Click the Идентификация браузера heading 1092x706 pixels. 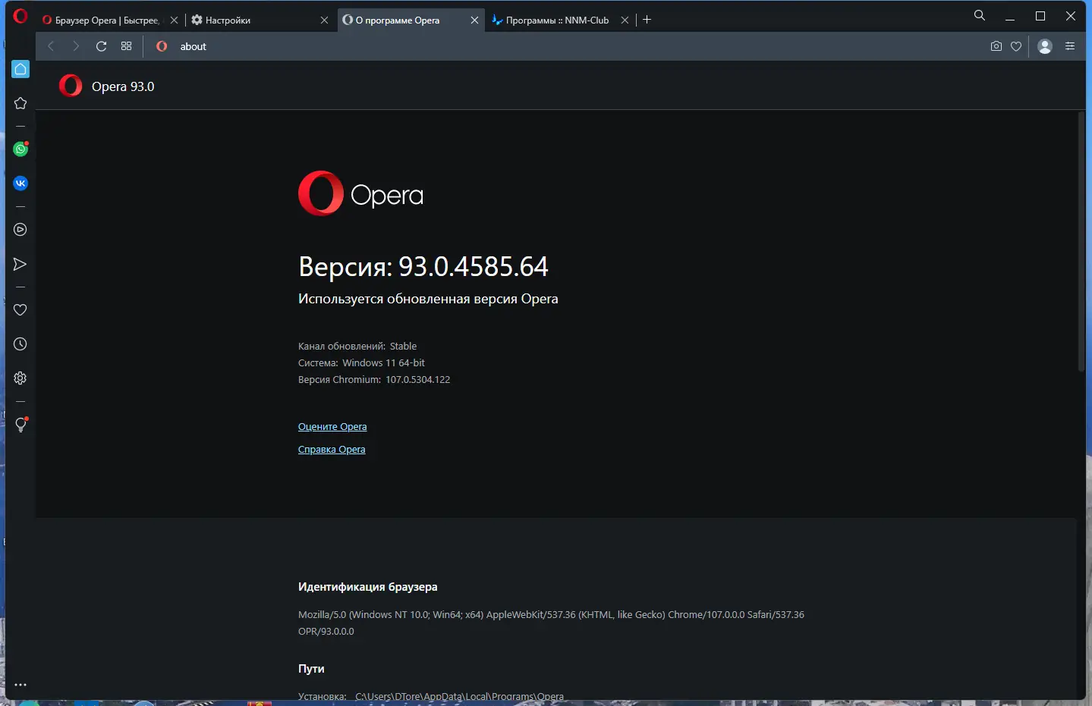tap(368, 587)
